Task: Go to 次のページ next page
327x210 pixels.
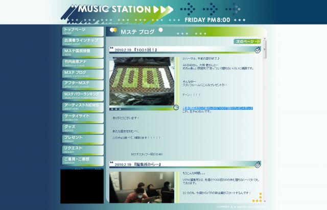Action: point(247,41)
